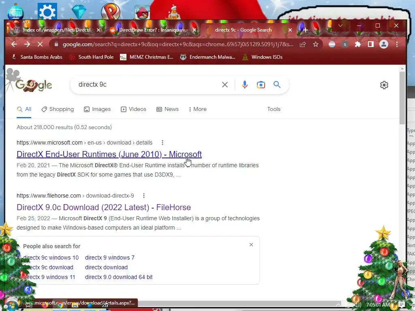This screenshot has width=415, height=311.
Task: Open the Chrome profile avatar menu
Action: 383,44
